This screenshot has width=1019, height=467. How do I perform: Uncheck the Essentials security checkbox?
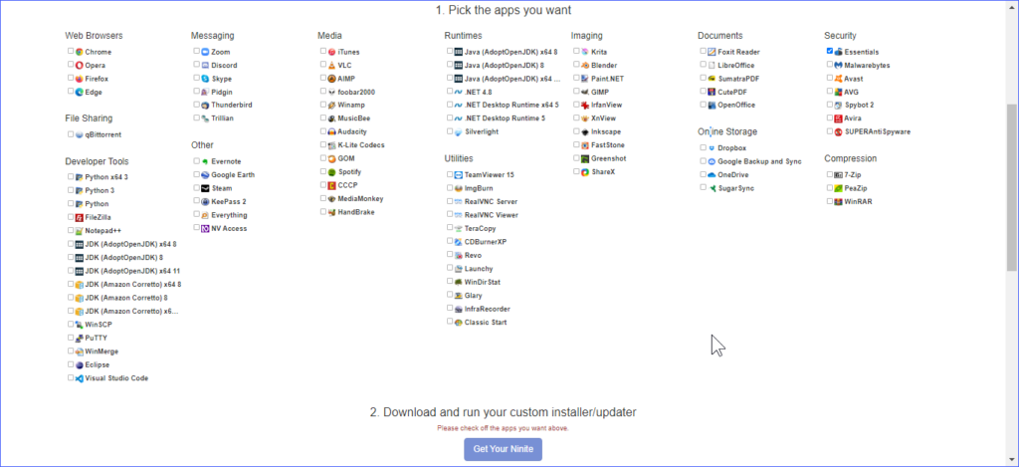click(x=830, y=51)
